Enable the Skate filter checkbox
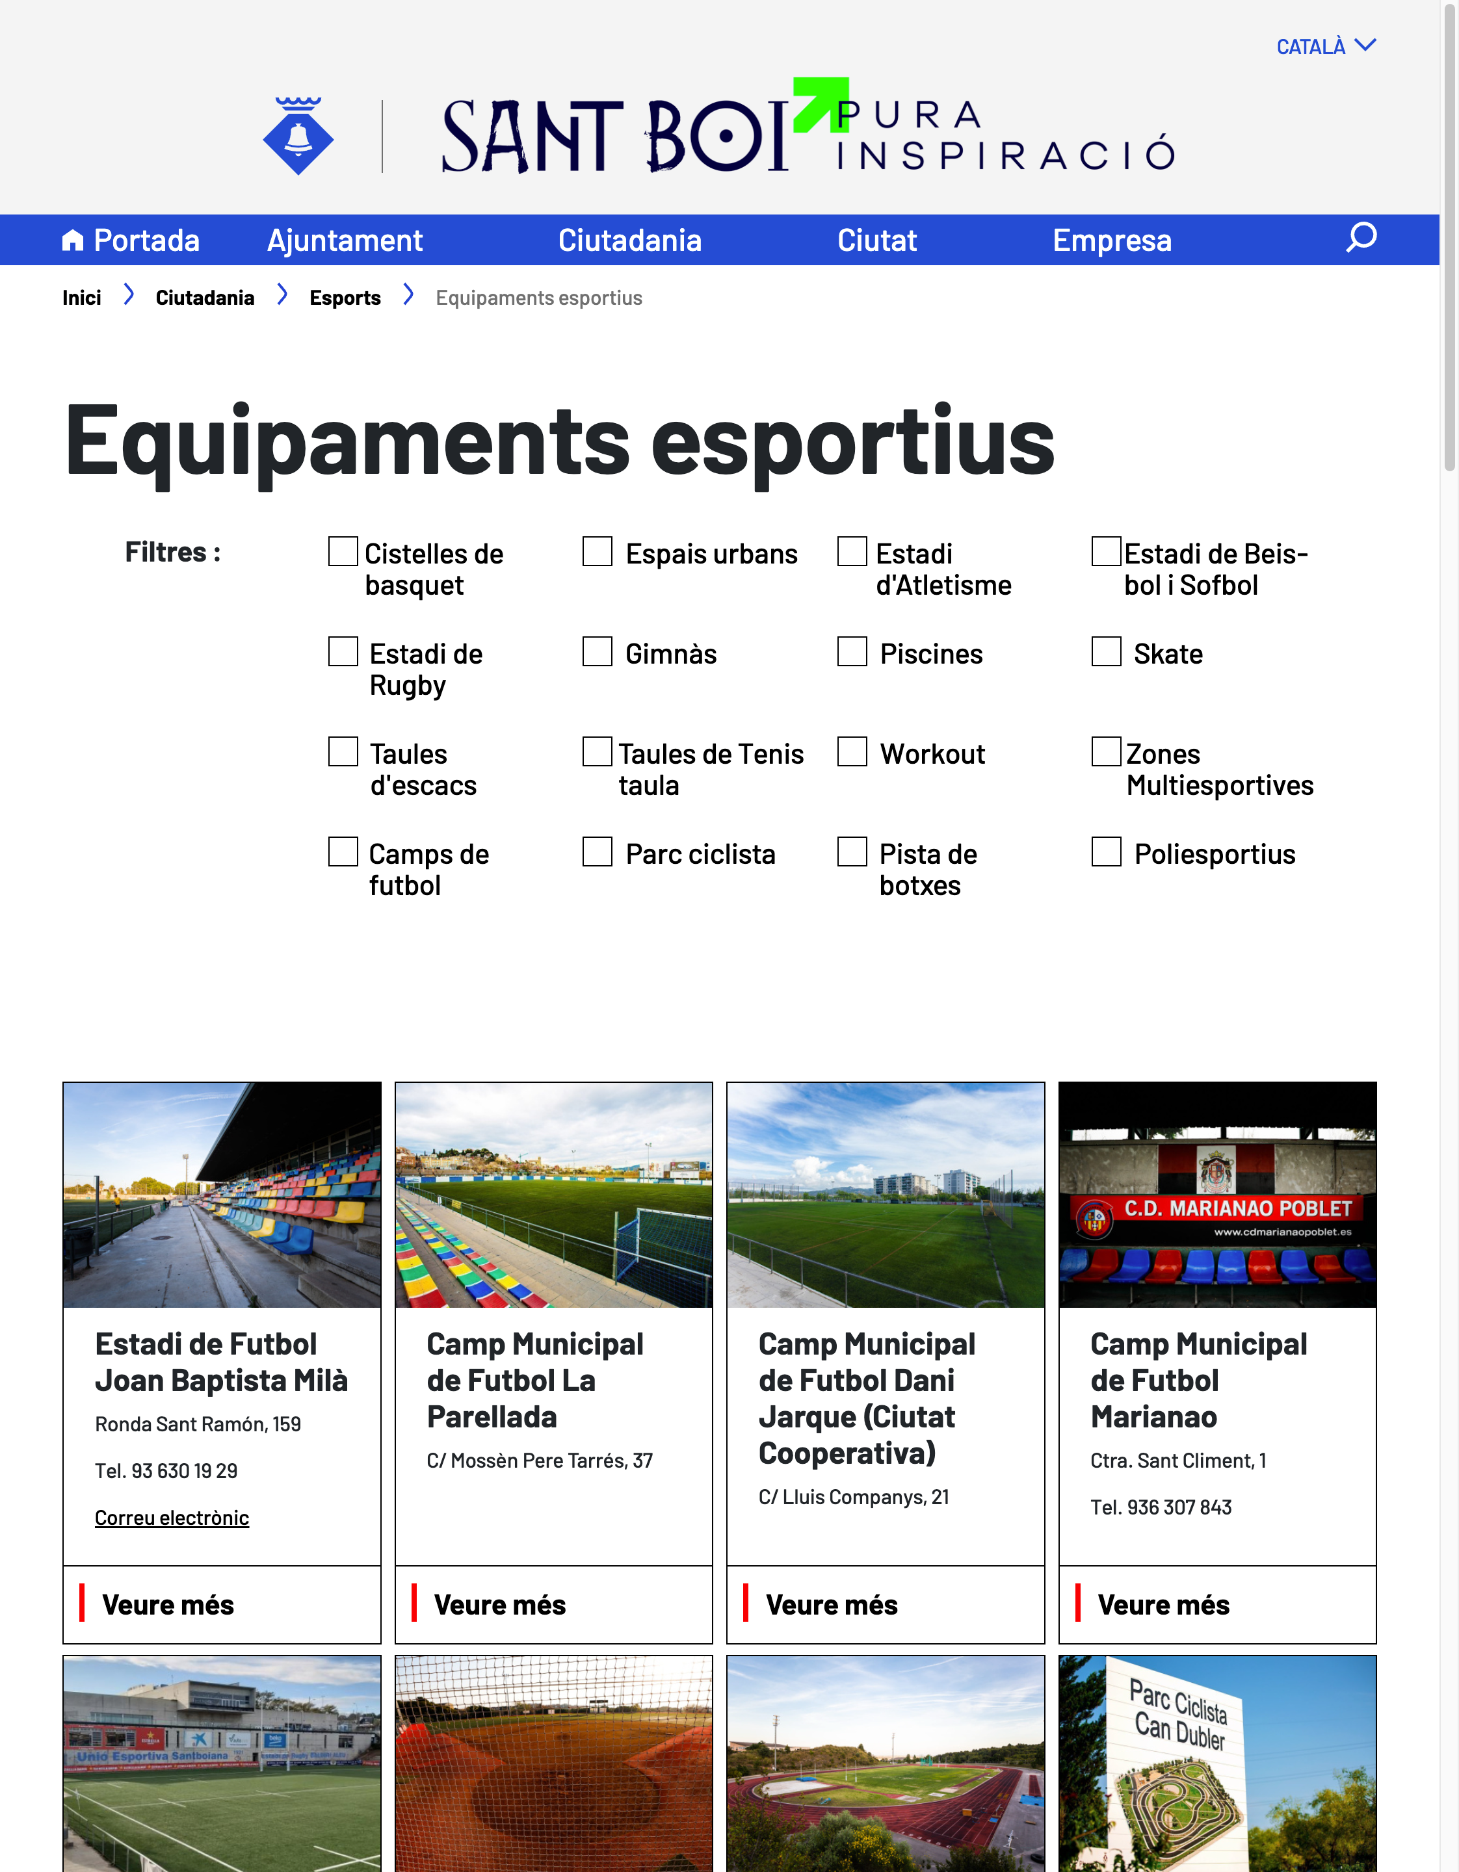 click(1106, 651)
